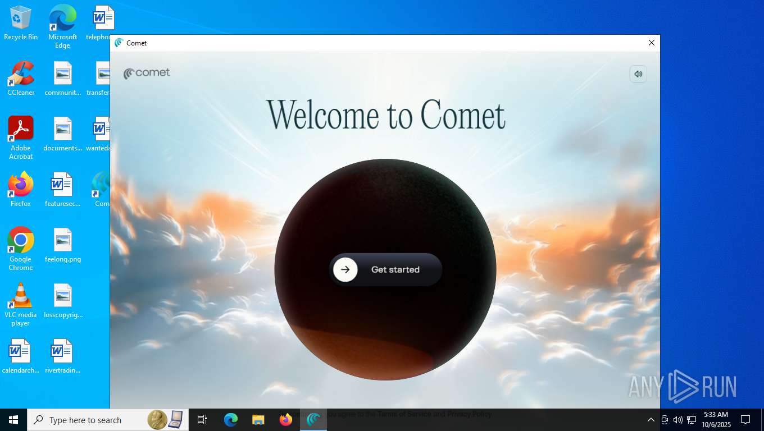Open the Recycle Bin desktop icon

tap(21, 23)
